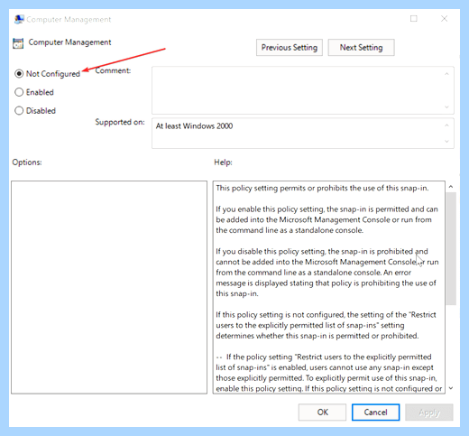
Task: Click the 'This policy setting permits or prohibits' sentence
Action: [x=322, y=188]
